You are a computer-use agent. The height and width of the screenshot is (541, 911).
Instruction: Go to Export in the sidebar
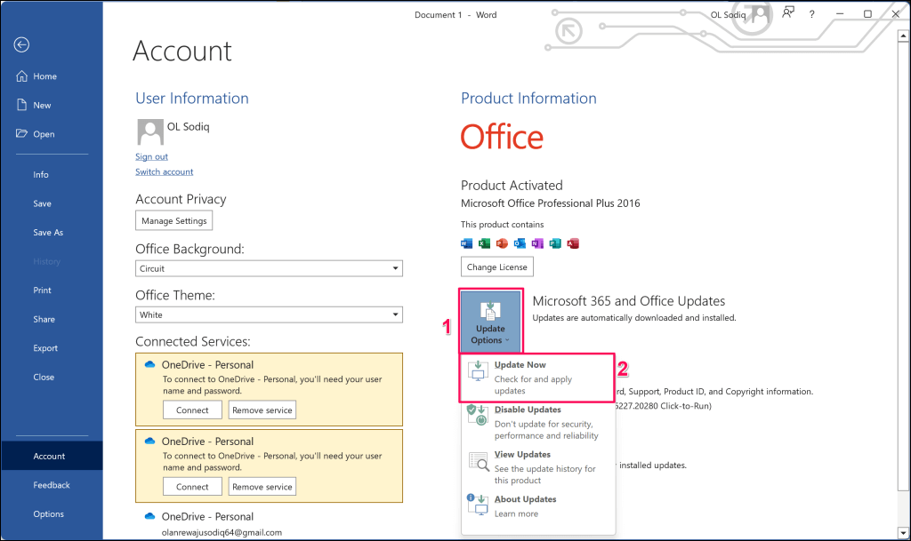click(x=45, y=348)
